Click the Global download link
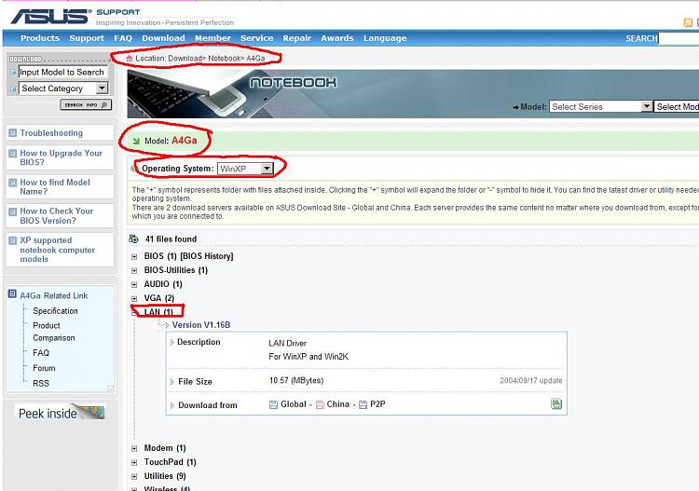 point(294,404)
